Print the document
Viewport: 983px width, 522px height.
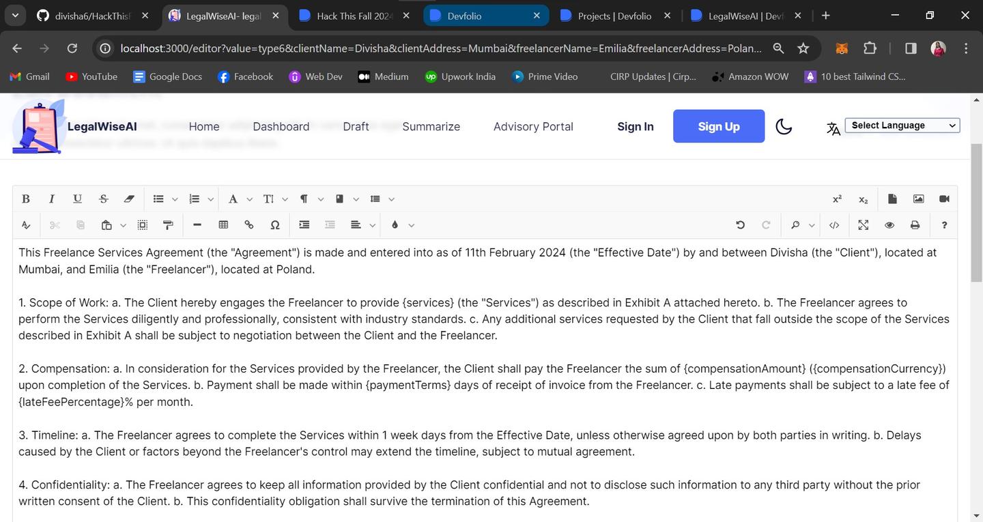coord(915,224)
